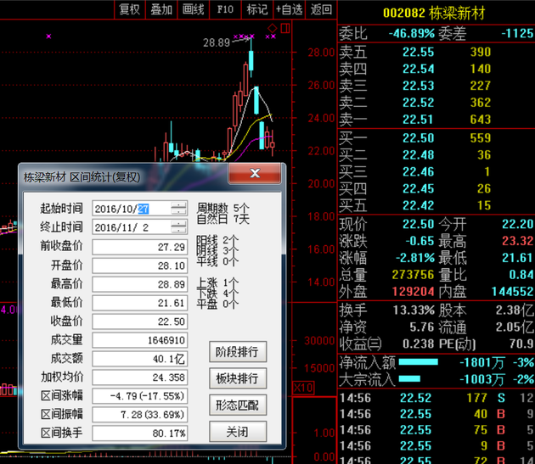
Task: Click the 28.89 peak price label
Action: [217, 42]
